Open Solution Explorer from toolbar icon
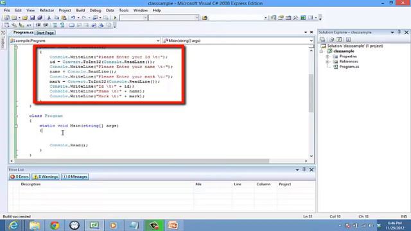 click(274, 18)
